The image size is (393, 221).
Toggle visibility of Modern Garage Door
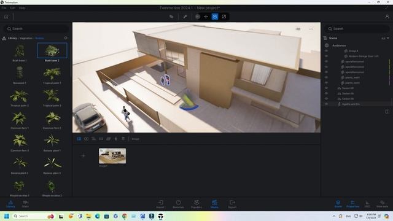(326, 56)
